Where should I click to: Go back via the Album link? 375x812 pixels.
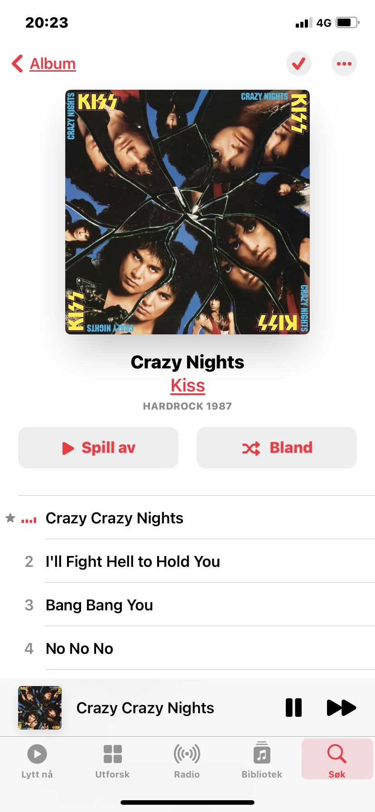pos(53,63)
